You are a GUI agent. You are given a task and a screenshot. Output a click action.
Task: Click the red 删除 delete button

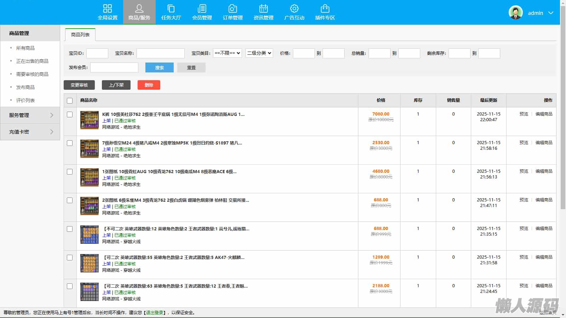click(x=149, y=85)
